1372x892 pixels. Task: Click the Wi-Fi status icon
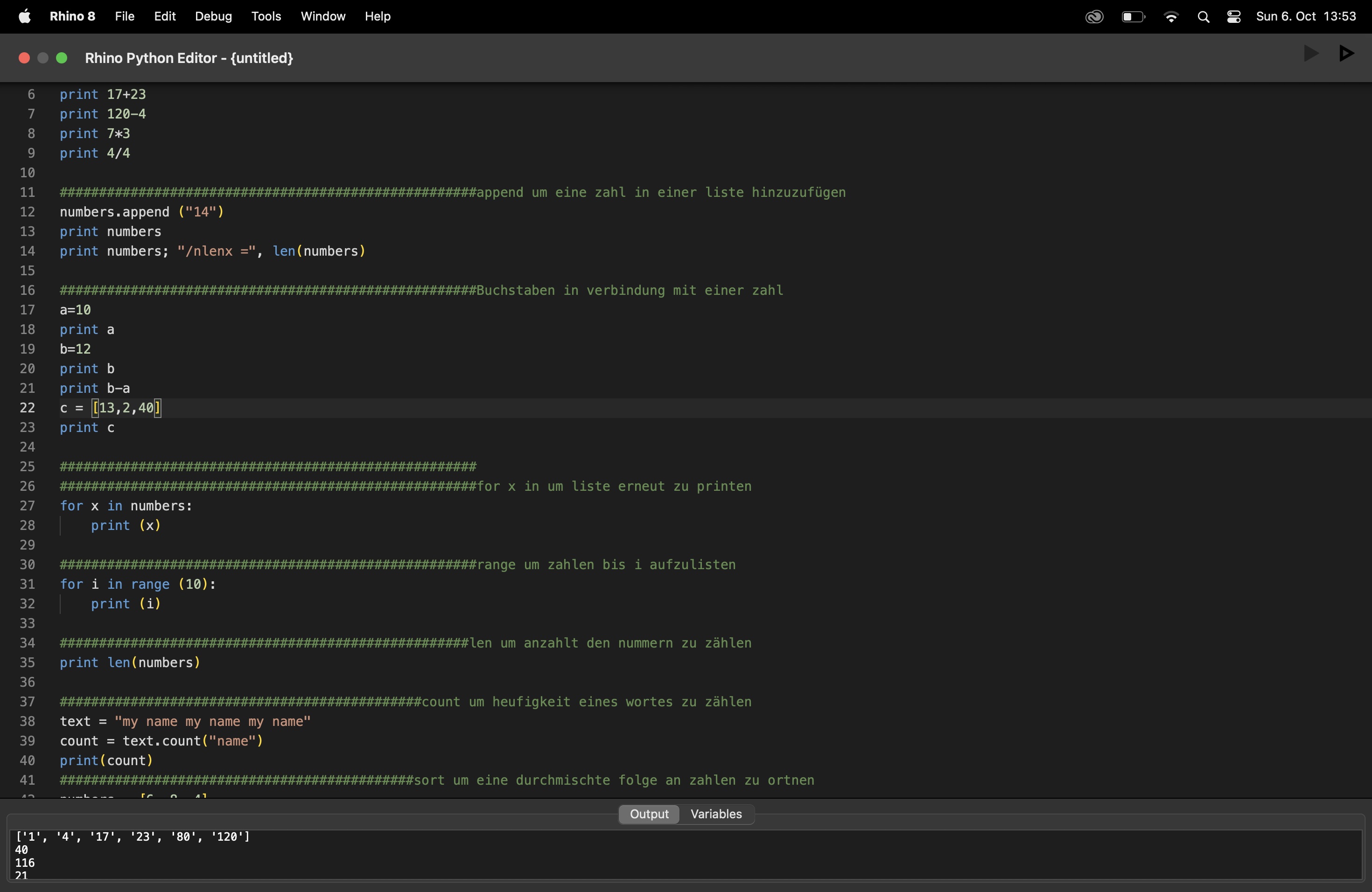tap(1171, 16)
